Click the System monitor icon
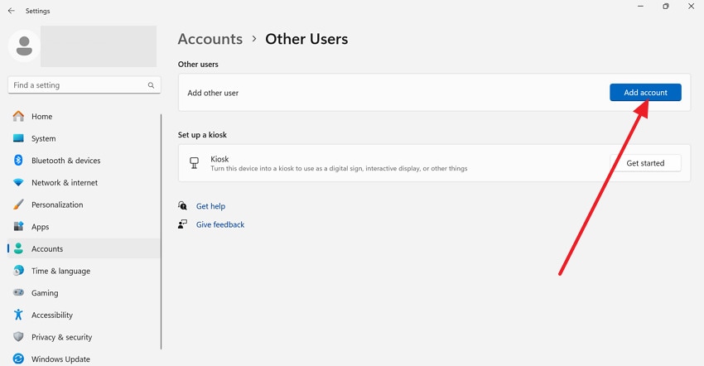704x366 pixels. 18,138
